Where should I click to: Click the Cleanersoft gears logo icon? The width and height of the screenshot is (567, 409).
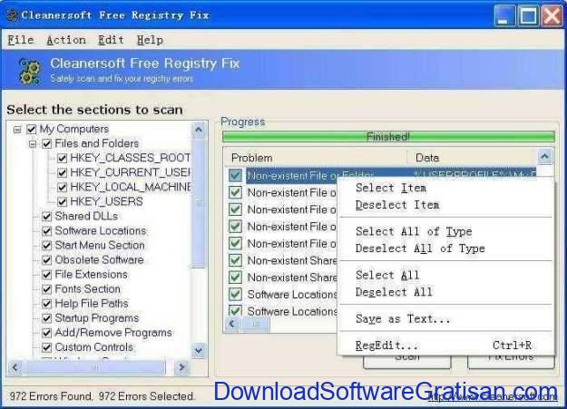29,72
